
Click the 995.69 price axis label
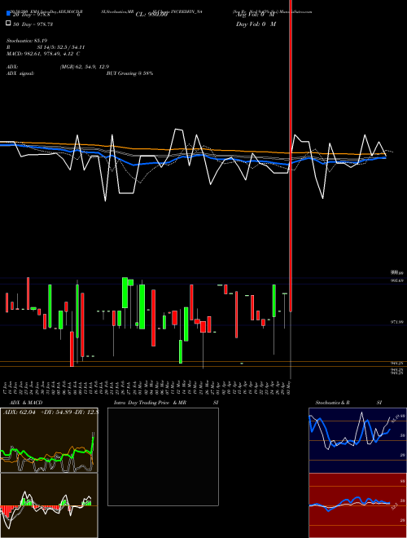pyautogui.click(x=397, y=280)
